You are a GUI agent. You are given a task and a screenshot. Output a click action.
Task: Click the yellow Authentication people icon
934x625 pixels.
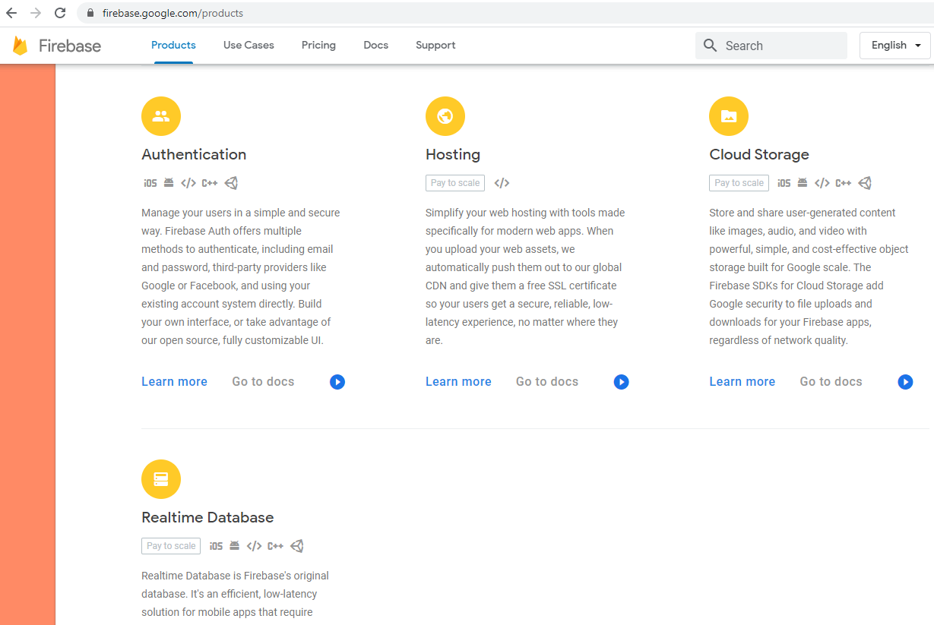161,116
